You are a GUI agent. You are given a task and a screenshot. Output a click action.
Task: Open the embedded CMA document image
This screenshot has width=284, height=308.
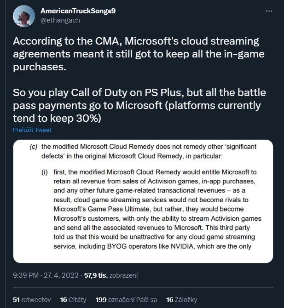pyautogui.click(x=143, y=201)
